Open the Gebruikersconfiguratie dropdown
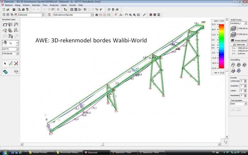This screenshot has height=155, width=248. tap(92, 15)
